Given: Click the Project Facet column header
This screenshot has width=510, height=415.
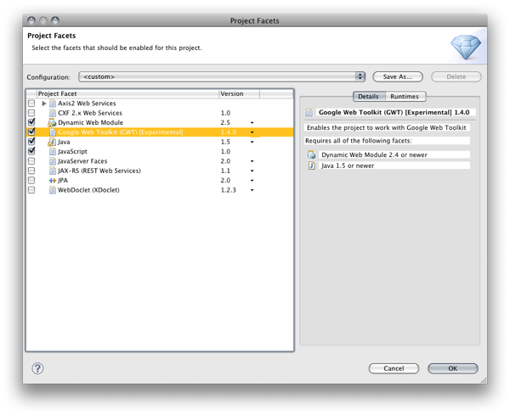Looking at the screenshot, I should pyautogui.click(x=127, y=93).
